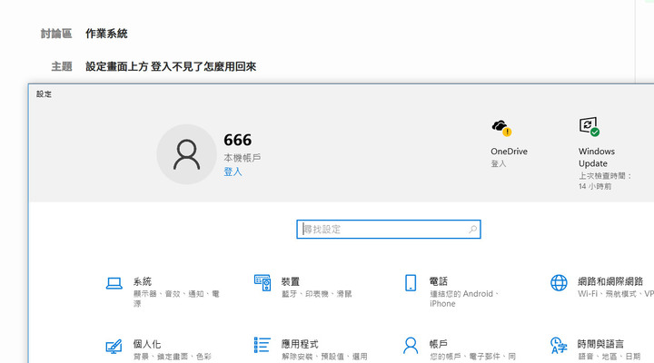Click the OneDrive cloud warning icon

point(501,128)
